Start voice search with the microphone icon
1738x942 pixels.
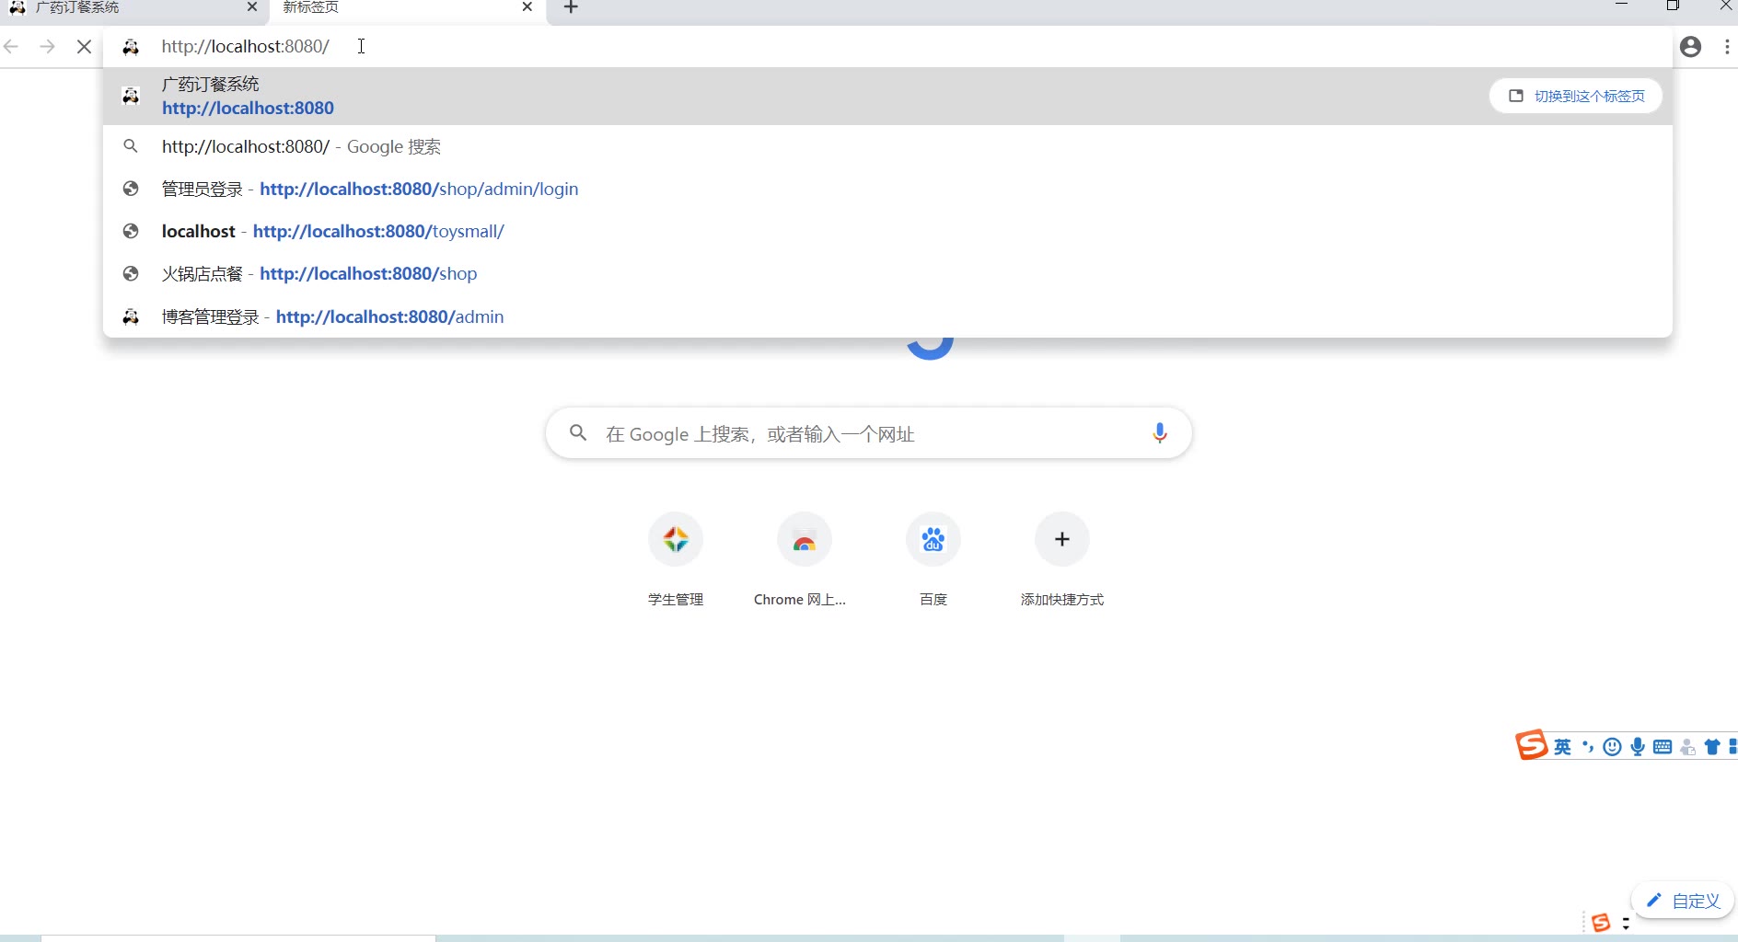tap(1160, 433)
